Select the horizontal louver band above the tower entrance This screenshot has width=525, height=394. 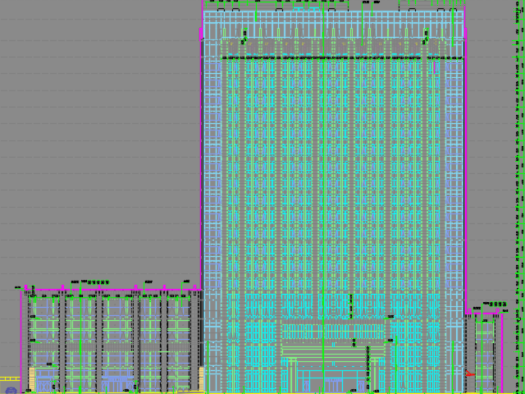332,332
